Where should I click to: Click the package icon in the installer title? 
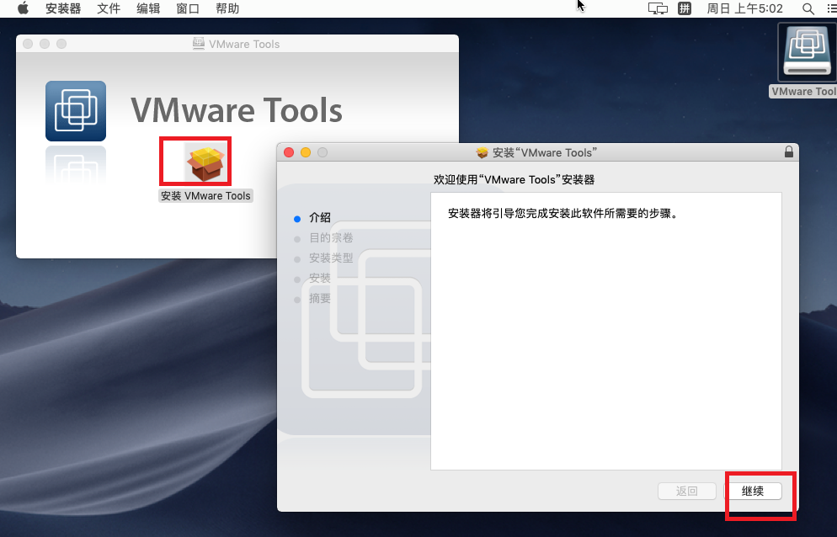pyautogui.click(x=482, y=152)
